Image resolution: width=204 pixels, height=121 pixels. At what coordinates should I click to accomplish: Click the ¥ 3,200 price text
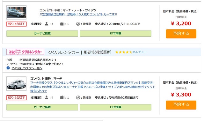pyautogui.click(x=181, y=23)
